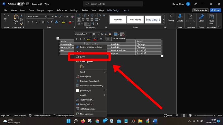Click the Share button
The image size is (223, 125).
coord(215,10)
